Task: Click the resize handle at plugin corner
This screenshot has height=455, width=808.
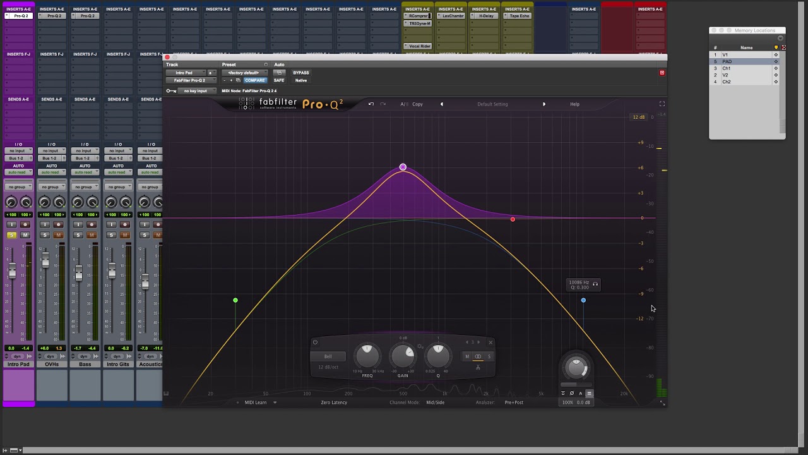Action: [x=662, y=403]
